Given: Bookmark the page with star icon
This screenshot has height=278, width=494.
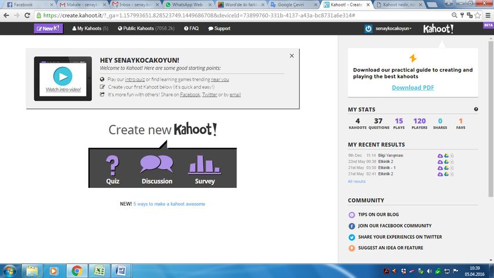Looking at the screenshot, I should pos(478,16).
